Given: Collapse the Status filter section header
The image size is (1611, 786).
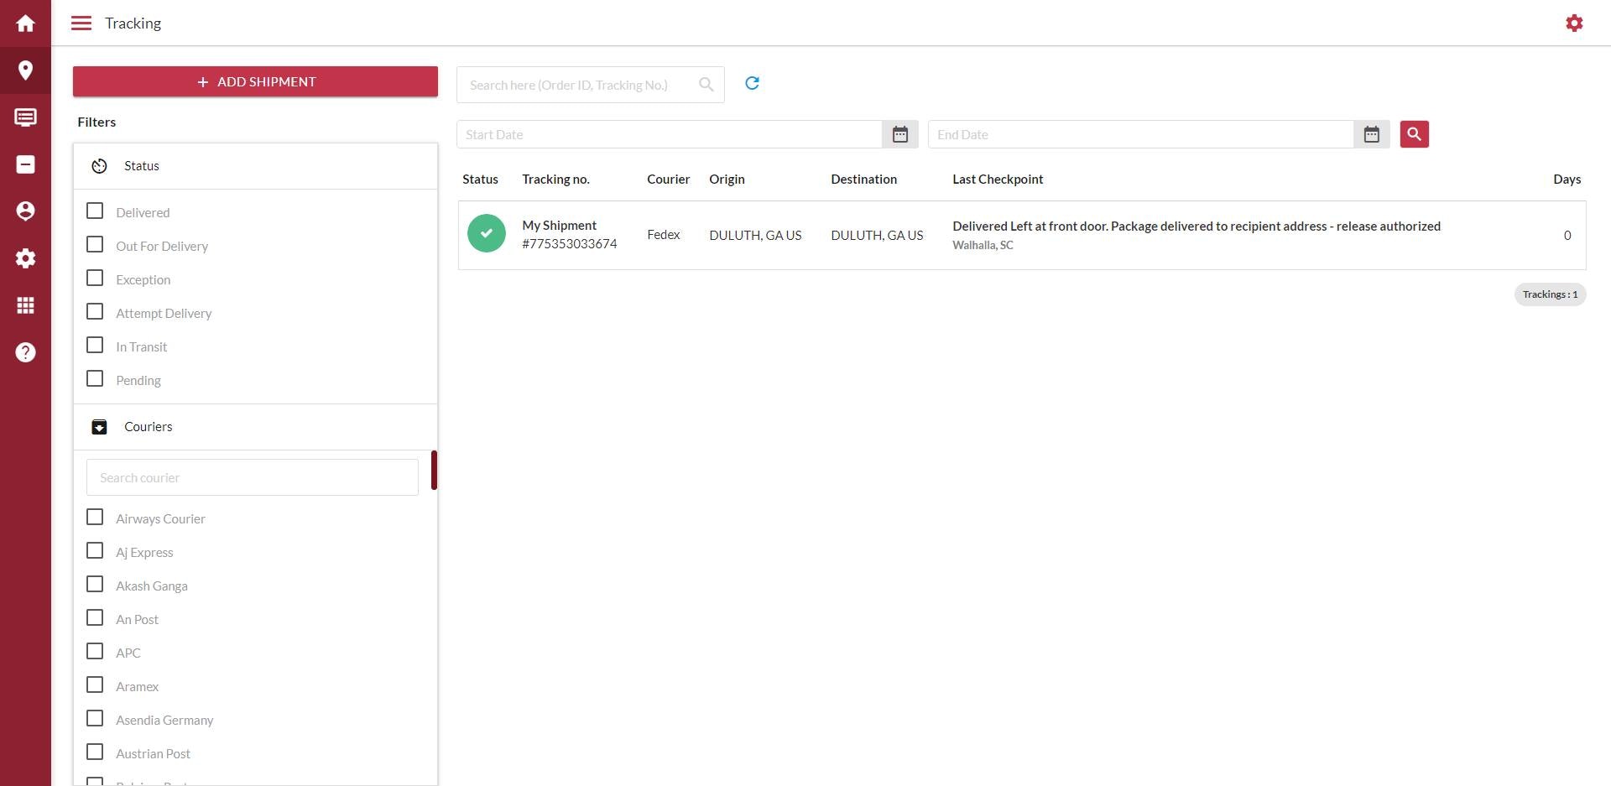Looking at the screenshot, I should pyautogui.click(x=255, y=166).
